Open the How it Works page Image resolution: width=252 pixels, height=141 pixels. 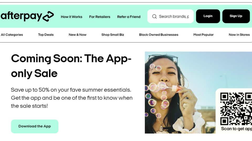click(71, 17)
